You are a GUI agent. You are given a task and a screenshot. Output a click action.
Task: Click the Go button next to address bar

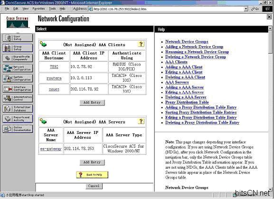point(255,9)
